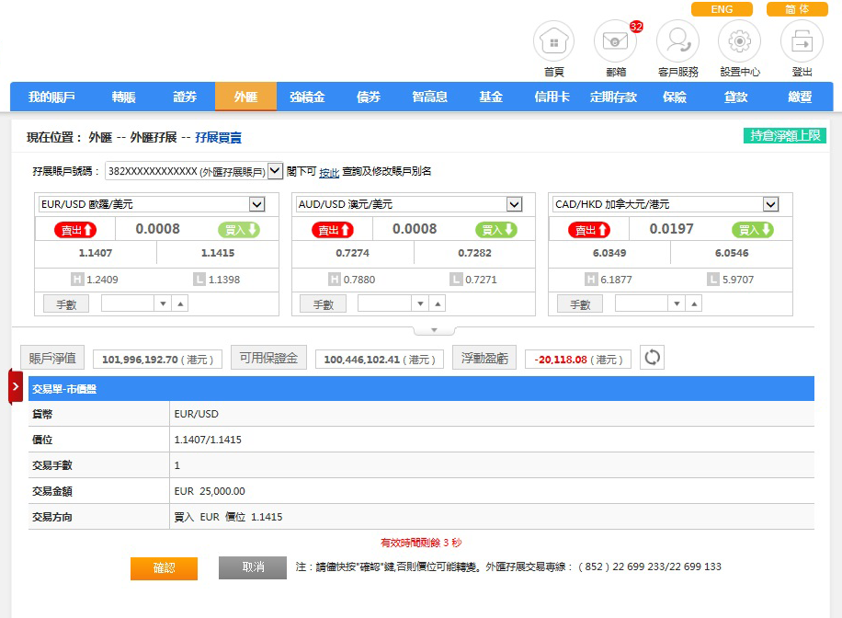Switch to the 證券 securities tab
The width and height of the screenshot is (842, 618).
pos(185,97)
